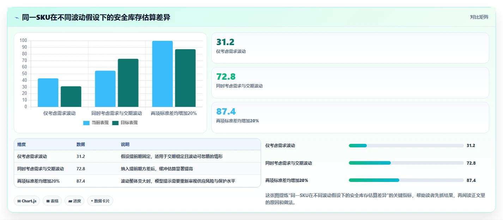Click description 假设提前期固定 in table
The width and height of the screenshot is (503, 220).
pyautogui.click(x=172, y=157)
